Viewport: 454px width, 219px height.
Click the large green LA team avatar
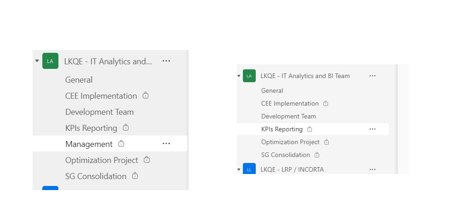coord(51,61)
